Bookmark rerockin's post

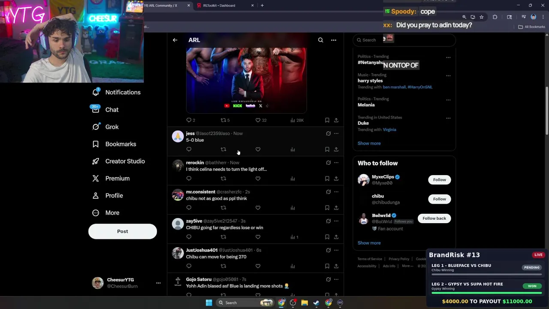click(x=327, y=179)
